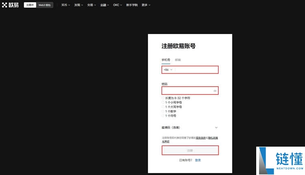Viewport: 305px width, 175px height.
Task: Open the 买币 dropdown menu
Action: pos(65,5)
